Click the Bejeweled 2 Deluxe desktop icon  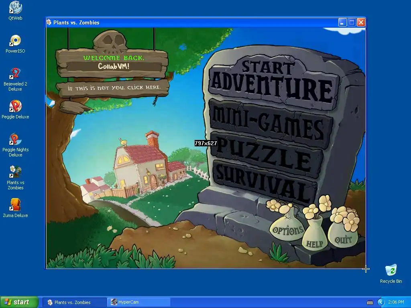15,79
